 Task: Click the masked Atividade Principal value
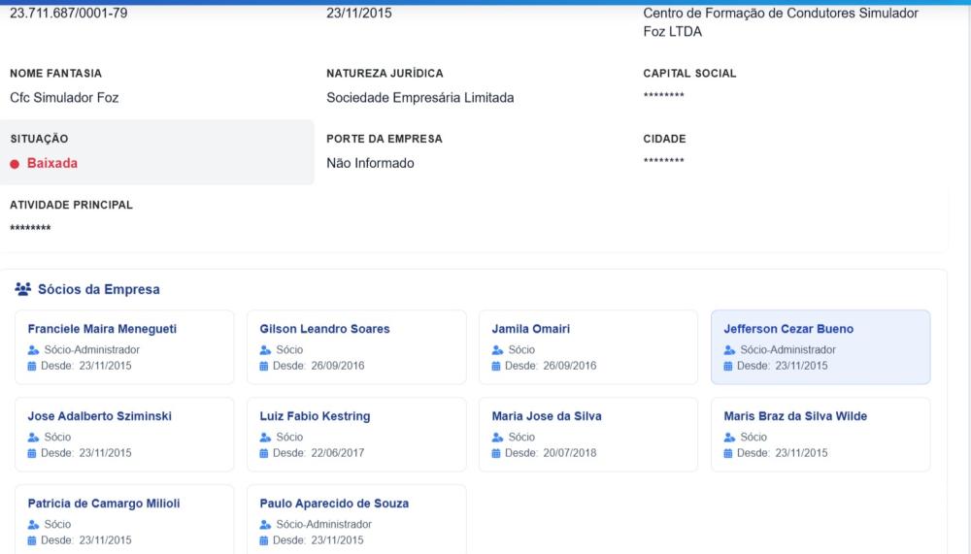[x=30, y=228]
